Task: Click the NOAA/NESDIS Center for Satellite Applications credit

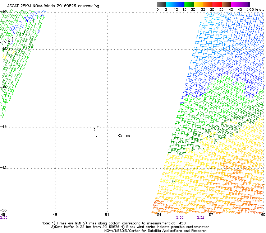Action: tap(155, 231)
